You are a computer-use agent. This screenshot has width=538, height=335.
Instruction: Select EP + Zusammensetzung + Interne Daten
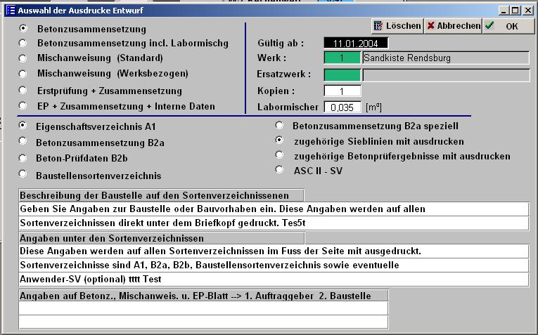[23, 105]
